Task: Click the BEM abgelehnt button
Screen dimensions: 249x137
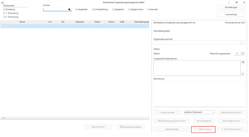Action: pos(204,121)
